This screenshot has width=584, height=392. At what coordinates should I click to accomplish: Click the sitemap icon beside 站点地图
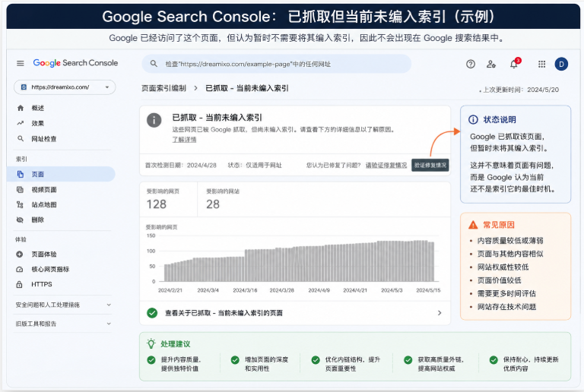20,204
